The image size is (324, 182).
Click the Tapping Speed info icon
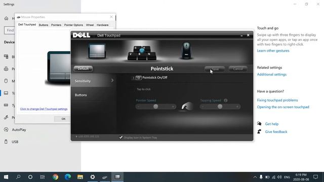coord(226,101)
